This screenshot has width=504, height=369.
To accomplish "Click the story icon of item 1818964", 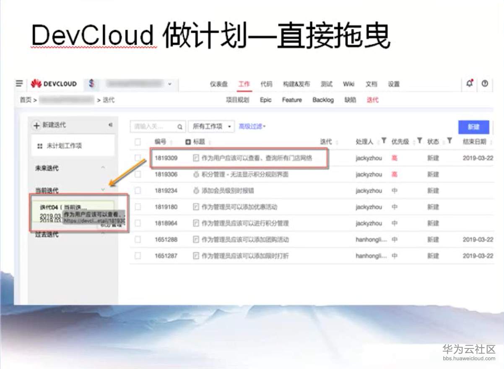I will (x=196, y=223).
